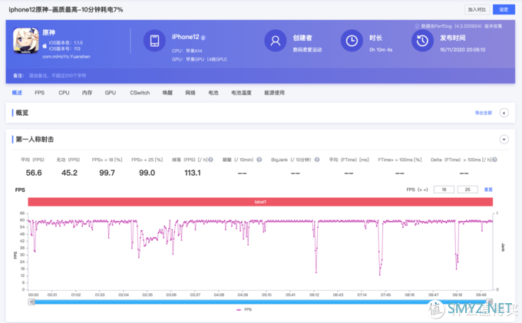Click the FPS>=18 value 99.7
This screenshot has height=323, width=522.
tap(107, 173)
